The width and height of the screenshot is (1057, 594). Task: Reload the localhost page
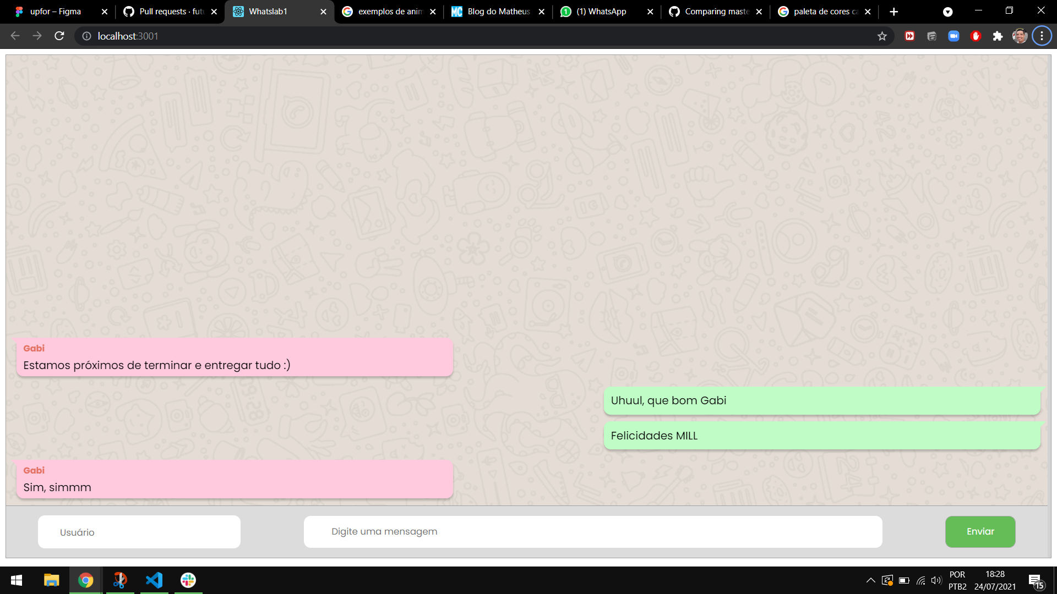tap(59, 36)
